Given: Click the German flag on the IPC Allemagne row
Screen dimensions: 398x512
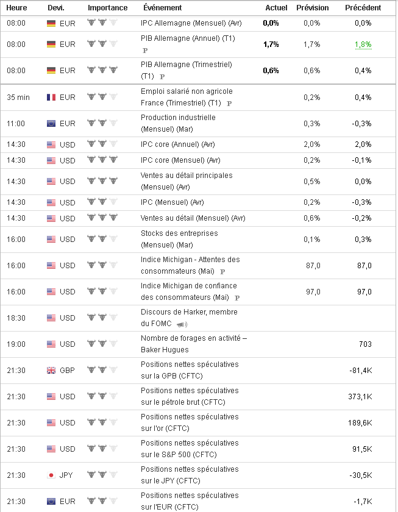Looking at the screenshot, I should [x=51, y=23].
